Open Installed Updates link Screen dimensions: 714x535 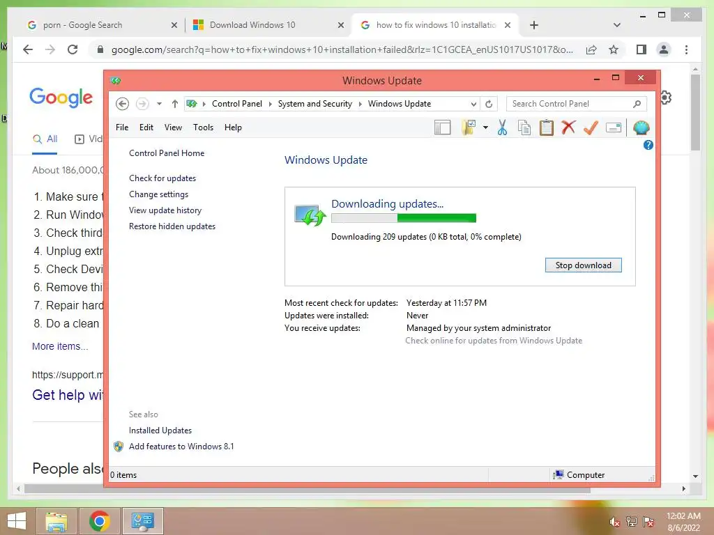tap(160, 431)
